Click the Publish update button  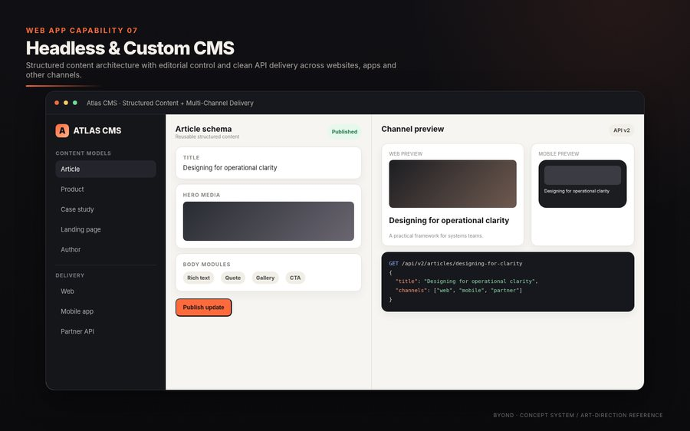(203, 308)
